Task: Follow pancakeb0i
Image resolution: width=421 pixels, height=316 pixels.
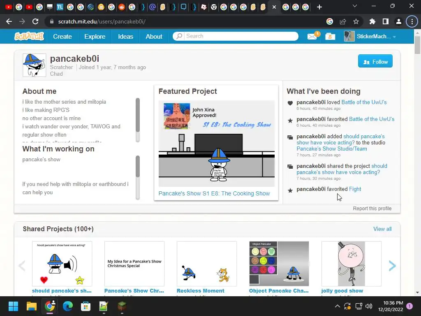Action: (x=375, y=61)
